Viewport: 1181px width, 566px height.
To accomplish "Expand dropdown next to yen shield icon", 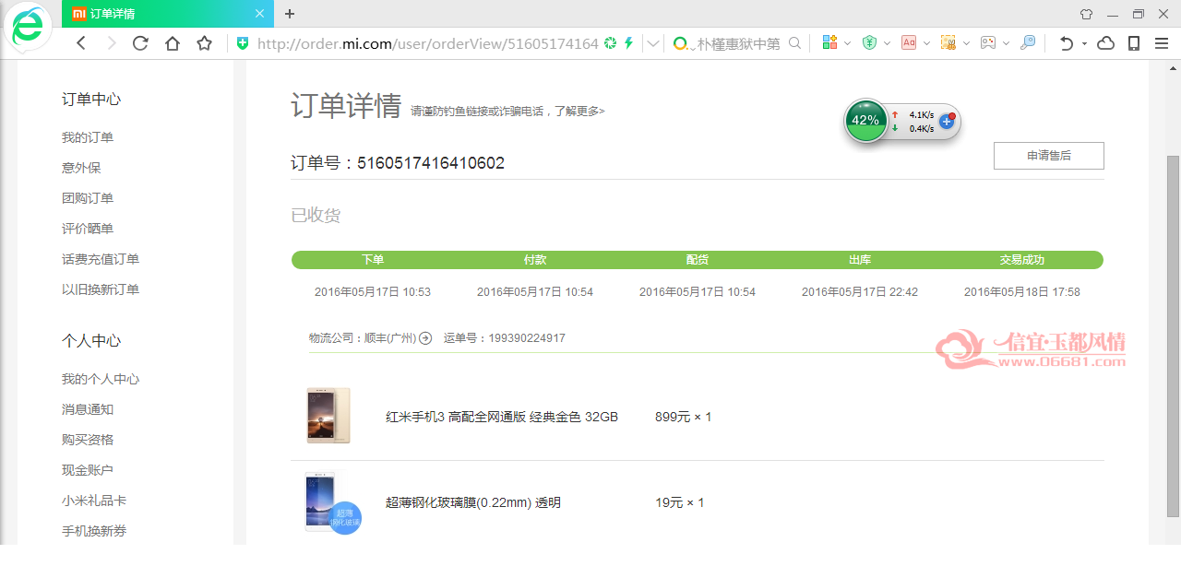I will (x=887, y=43).
